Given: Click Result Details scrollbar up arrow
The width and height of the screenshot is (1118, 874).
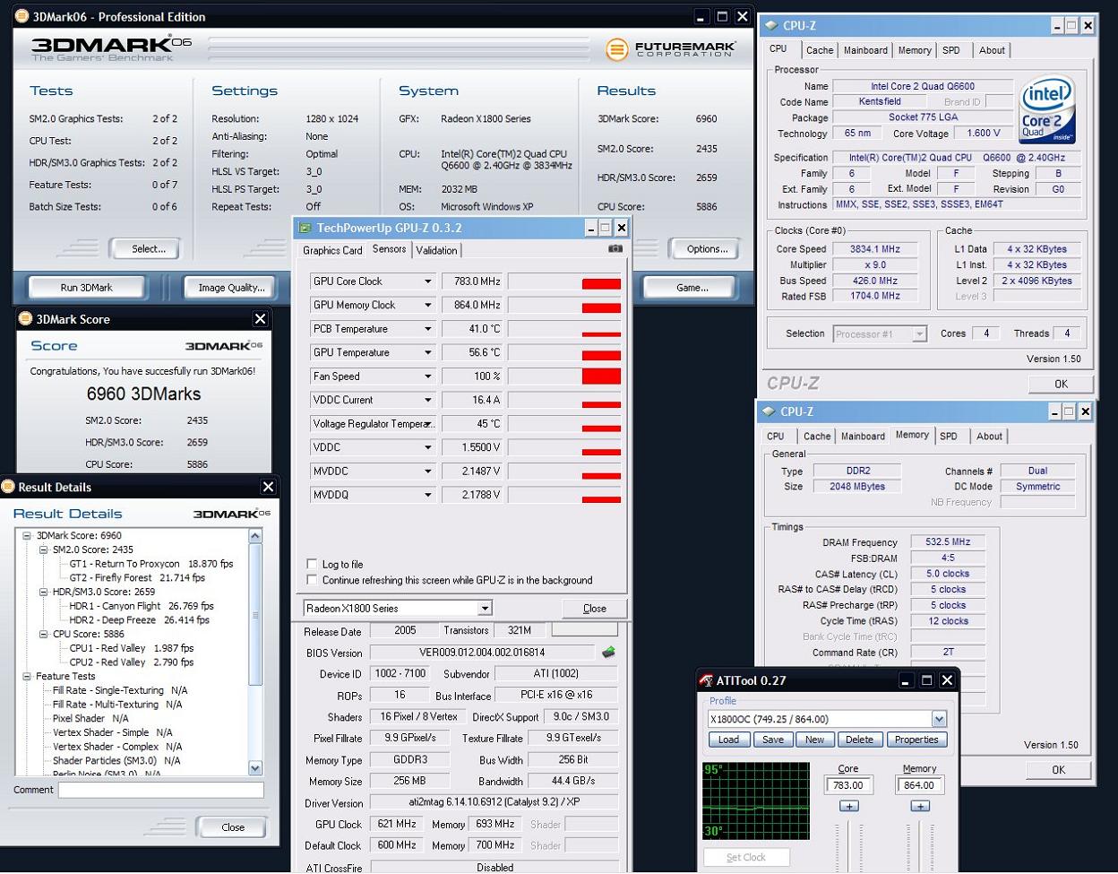Looking at the screenshot, I should pyautogui.click(x=255, y=536).
